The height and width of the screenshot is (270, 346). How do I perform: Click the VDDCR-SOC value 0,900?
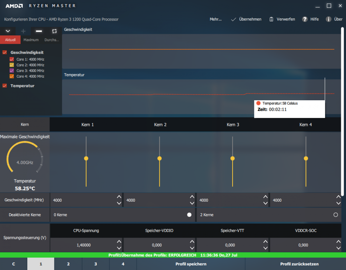[x=303, y=245]
